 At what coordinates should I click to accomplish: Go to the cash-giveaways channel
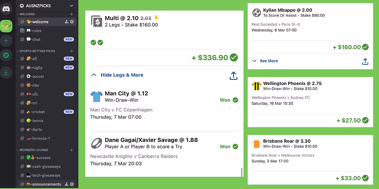(46, 167)
